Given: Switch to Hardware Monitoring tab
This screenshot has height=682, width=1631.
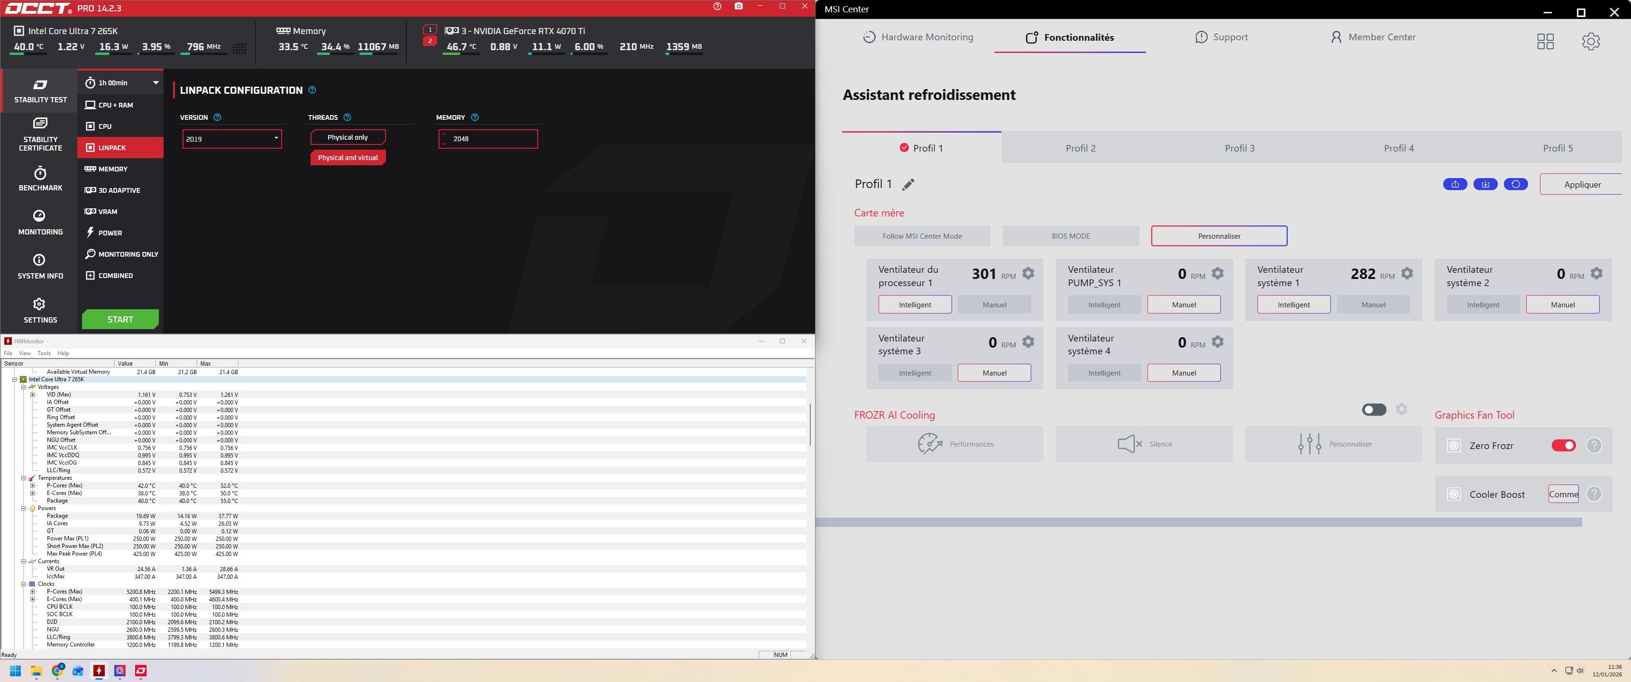Looking at the screenshot, I should click(918, 37).
